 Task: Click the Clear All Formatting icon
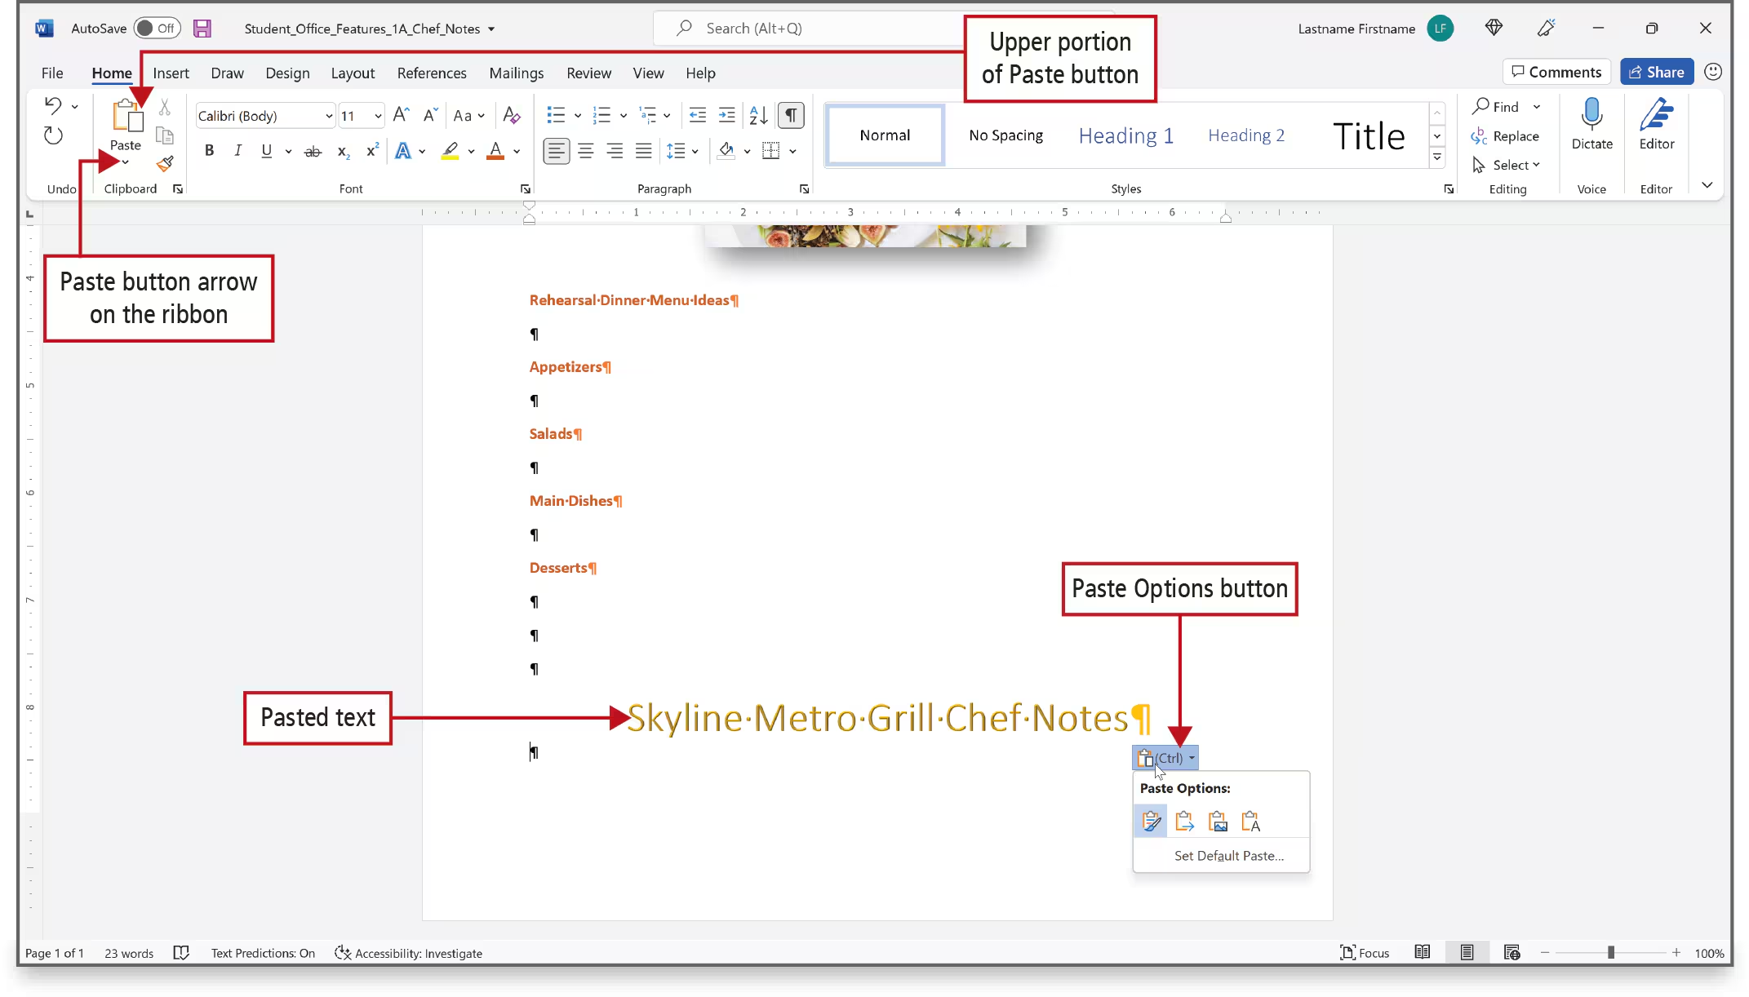click(x=512, y=115)
